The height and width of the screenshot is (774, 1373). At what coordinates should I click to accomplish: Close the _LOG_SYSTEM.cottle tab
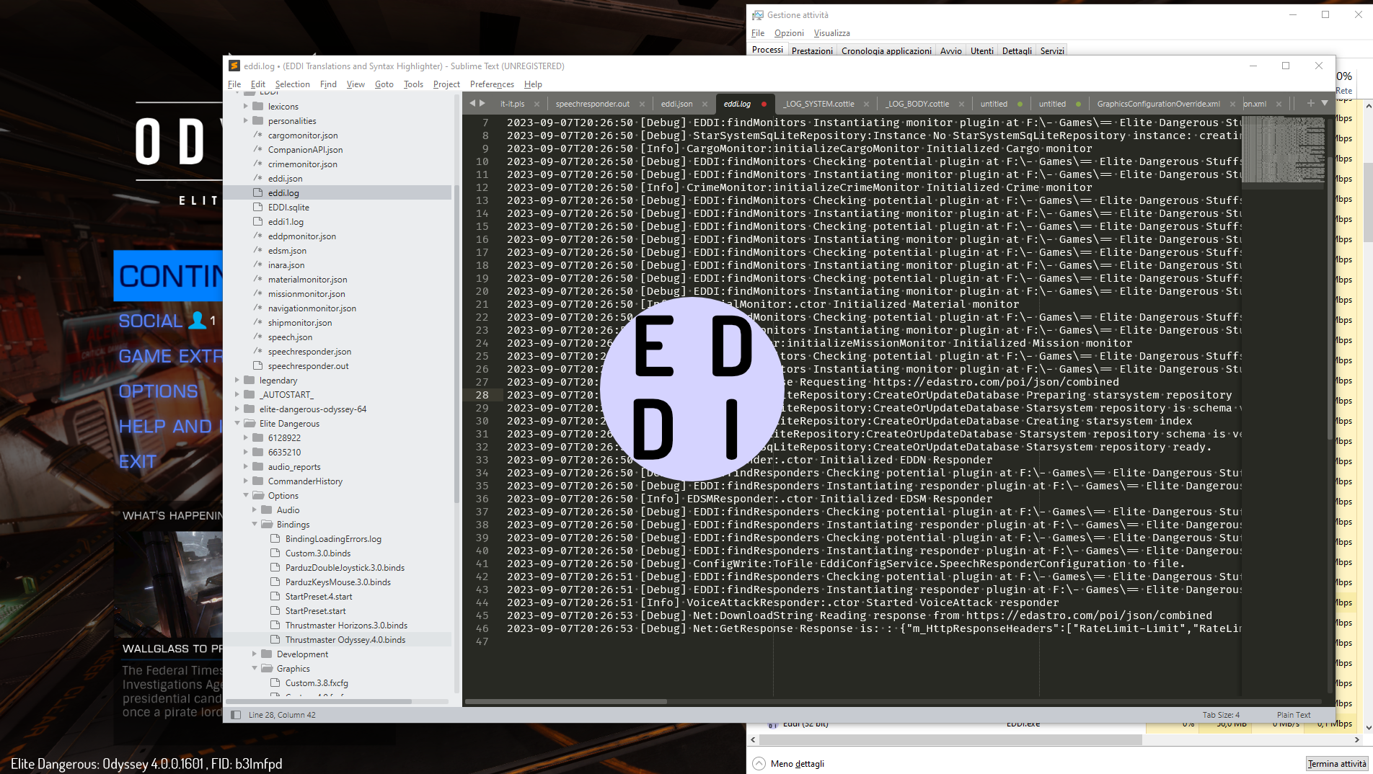[866, 104]
